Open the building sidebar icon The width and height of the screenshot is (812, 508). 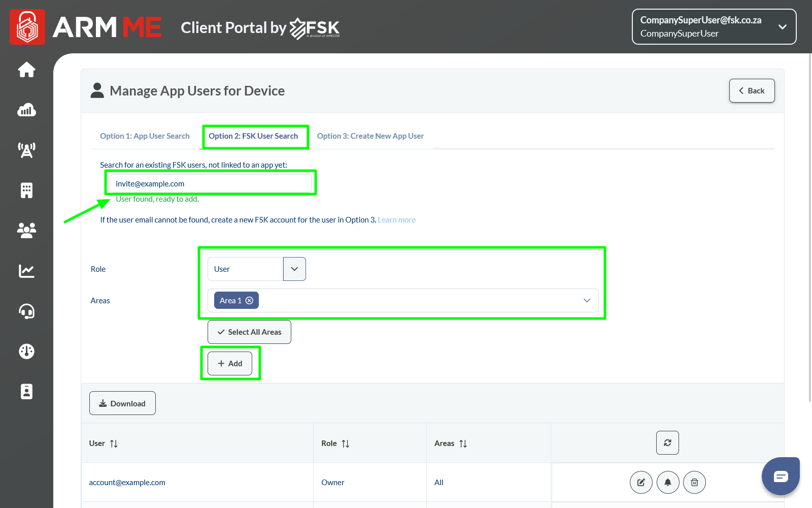point(26,190)
